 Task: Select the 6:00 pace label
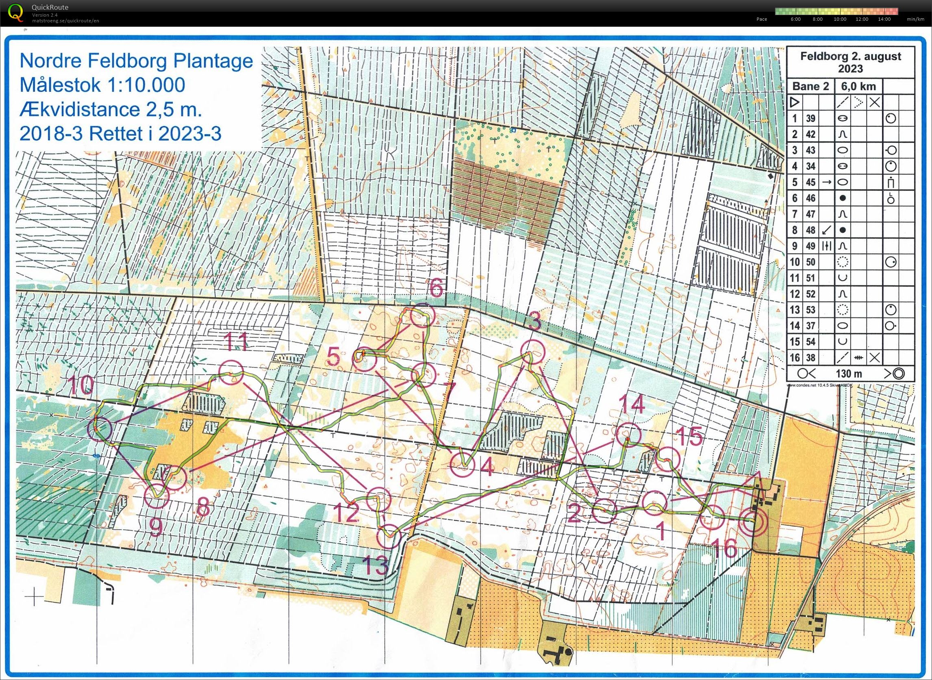(796, 19)
